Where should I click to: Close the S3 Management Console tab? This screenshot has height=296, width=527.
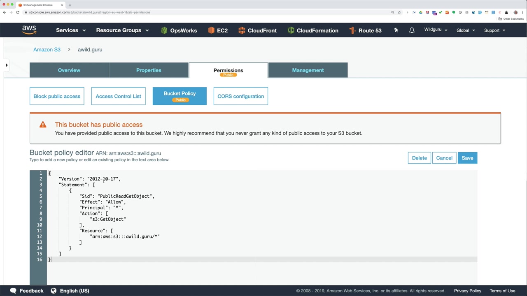tap(62, 5)
